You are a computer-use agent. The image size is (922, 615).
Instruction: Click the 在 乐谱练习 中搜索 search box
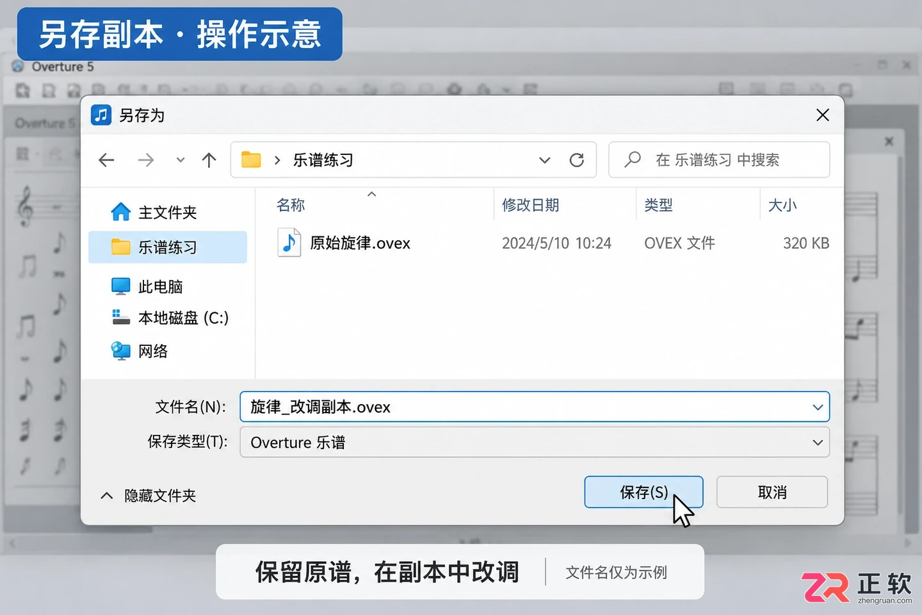click(719, 160)
